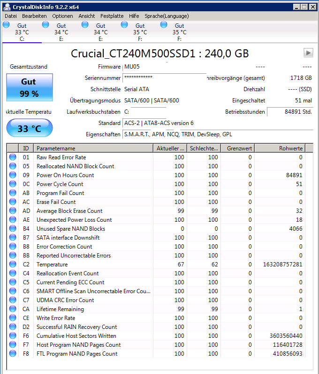
Task: Click the status orb for Error Correction Count
Action: click(13, 246)
